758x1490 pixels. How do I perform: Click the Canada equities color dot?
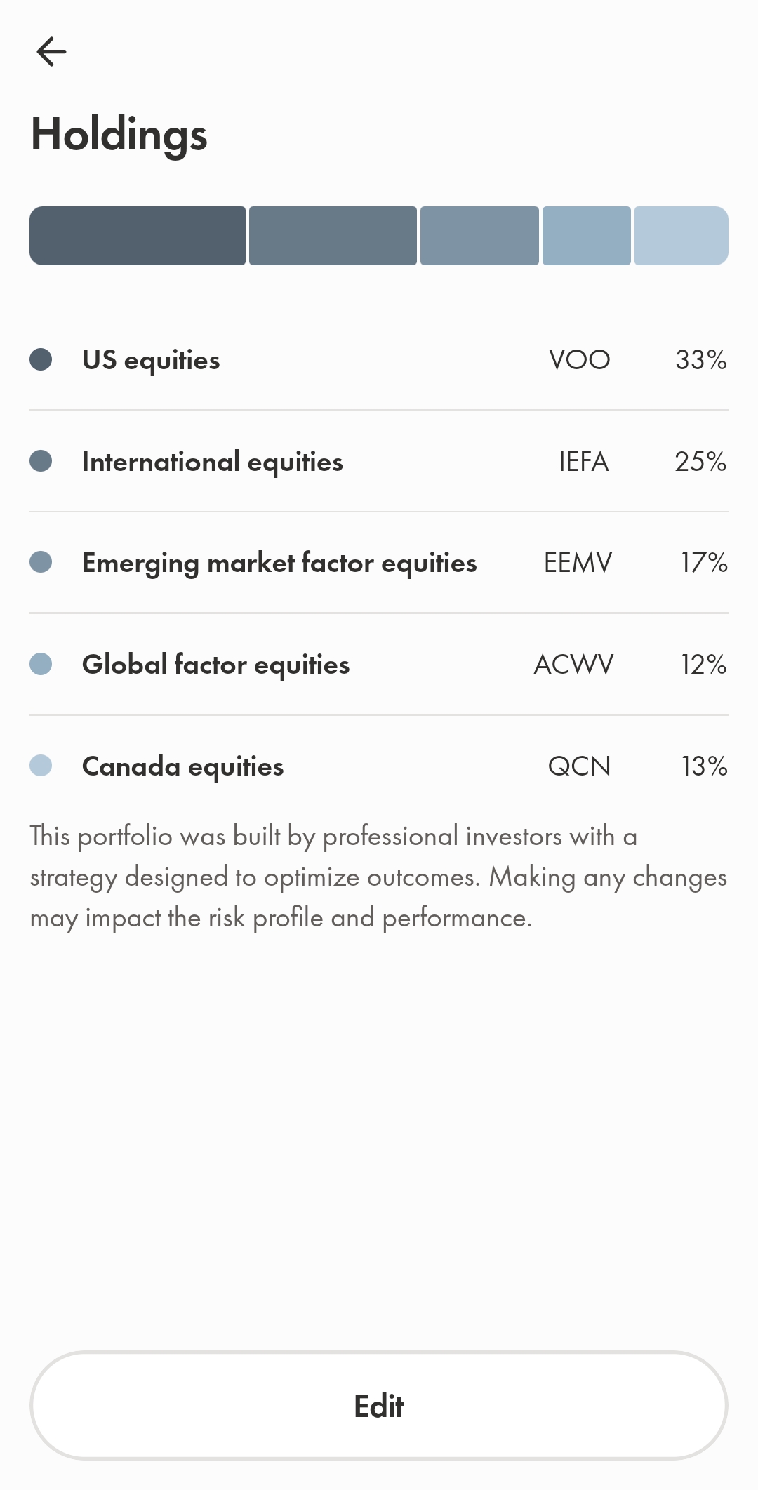point(41,765)
